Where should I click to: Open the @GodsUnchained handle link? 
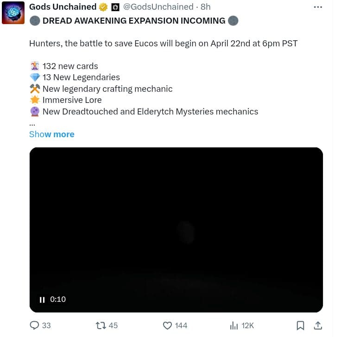(x=158, y=6)
